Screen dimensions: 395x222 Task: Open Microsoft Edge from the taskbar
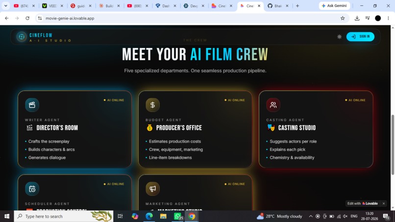pos(149,216)
